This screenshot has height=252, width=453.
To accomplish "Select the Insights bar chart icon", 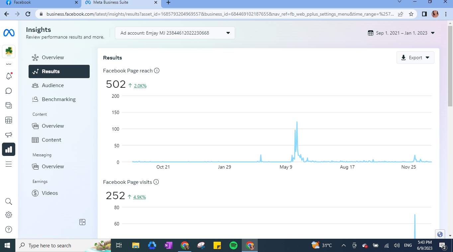I will tap(9, 149).
